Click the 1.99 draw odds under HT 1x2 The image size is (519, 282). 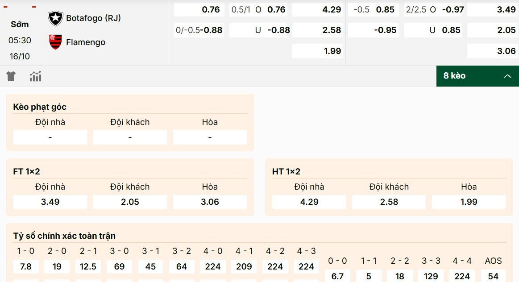point(469,202)
